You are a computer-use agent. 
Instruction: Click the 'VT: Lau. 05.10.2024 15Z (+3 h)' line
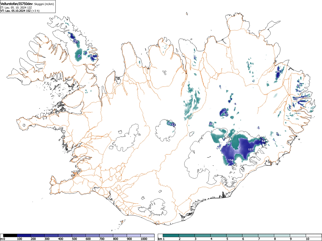[20, 11]
